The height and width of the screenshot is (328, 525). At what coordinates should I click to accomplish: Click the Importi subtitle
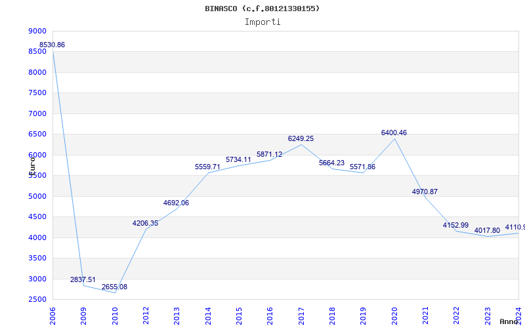262,22
